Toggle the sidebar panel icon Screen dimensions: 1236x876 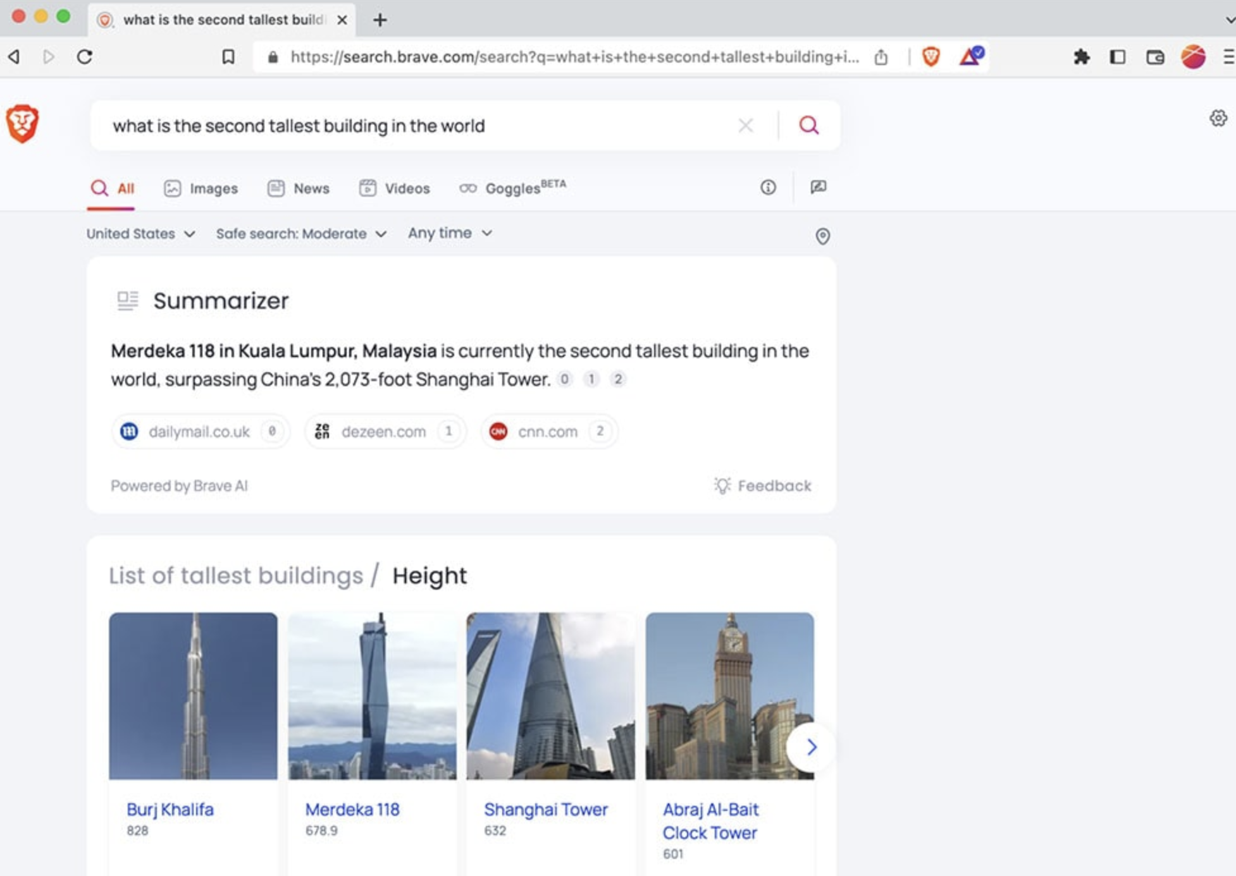click(x=1117, y=57)
